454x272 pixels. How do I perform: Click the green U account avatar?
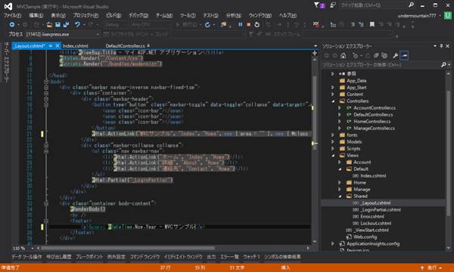[448, 16]
